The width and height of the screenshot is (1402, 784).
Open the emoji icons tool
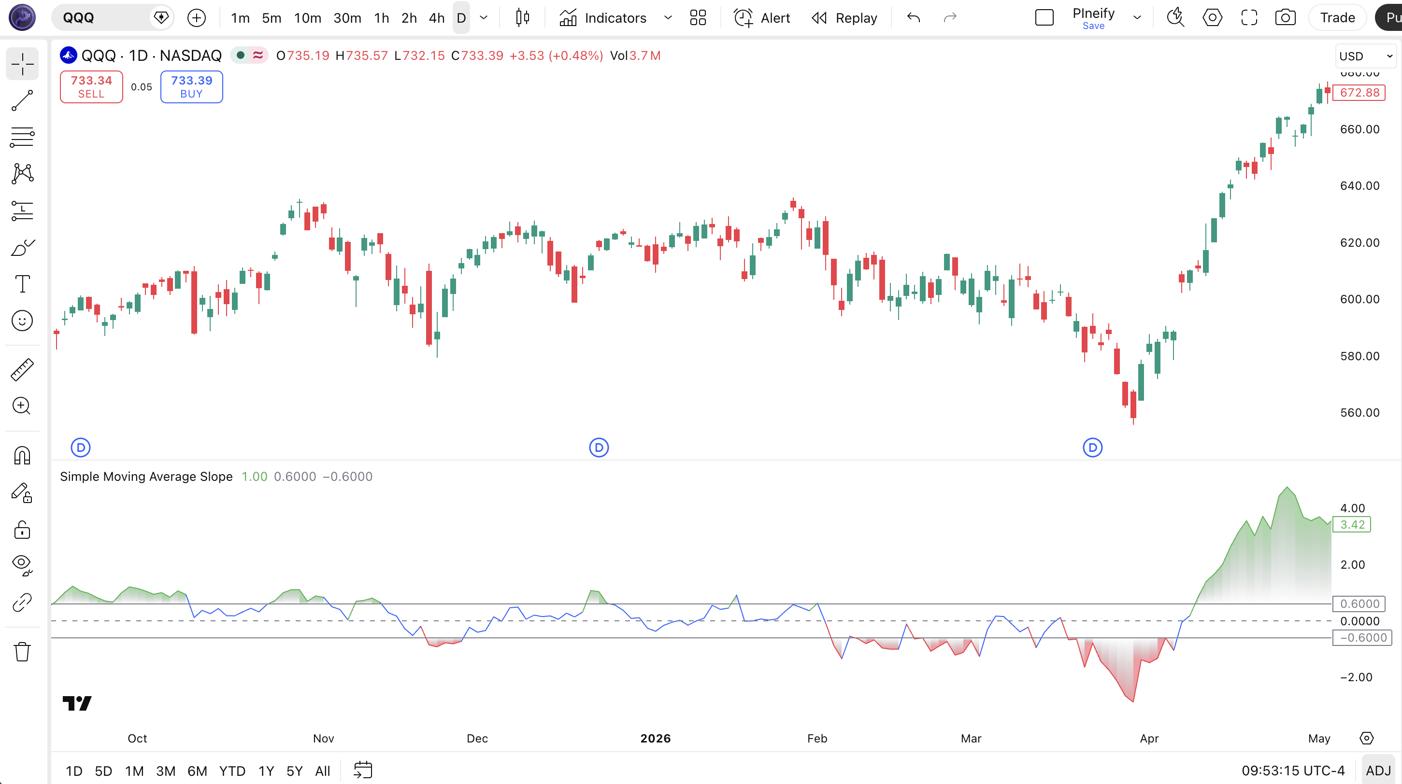(x=22, y=321)
